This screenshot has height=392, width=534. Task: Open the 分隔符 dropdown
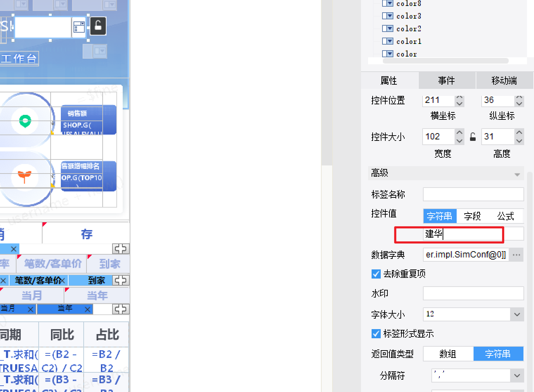click(517, 375)
